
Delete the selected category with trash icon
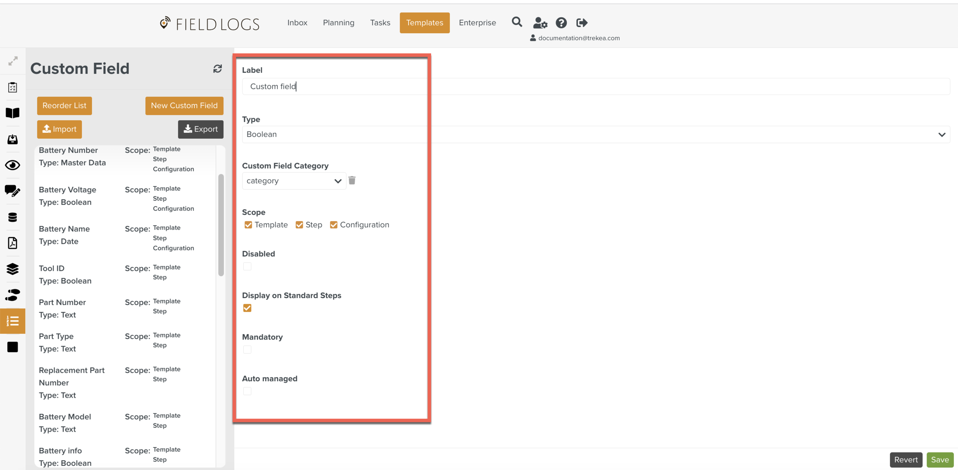click(352, 180)
